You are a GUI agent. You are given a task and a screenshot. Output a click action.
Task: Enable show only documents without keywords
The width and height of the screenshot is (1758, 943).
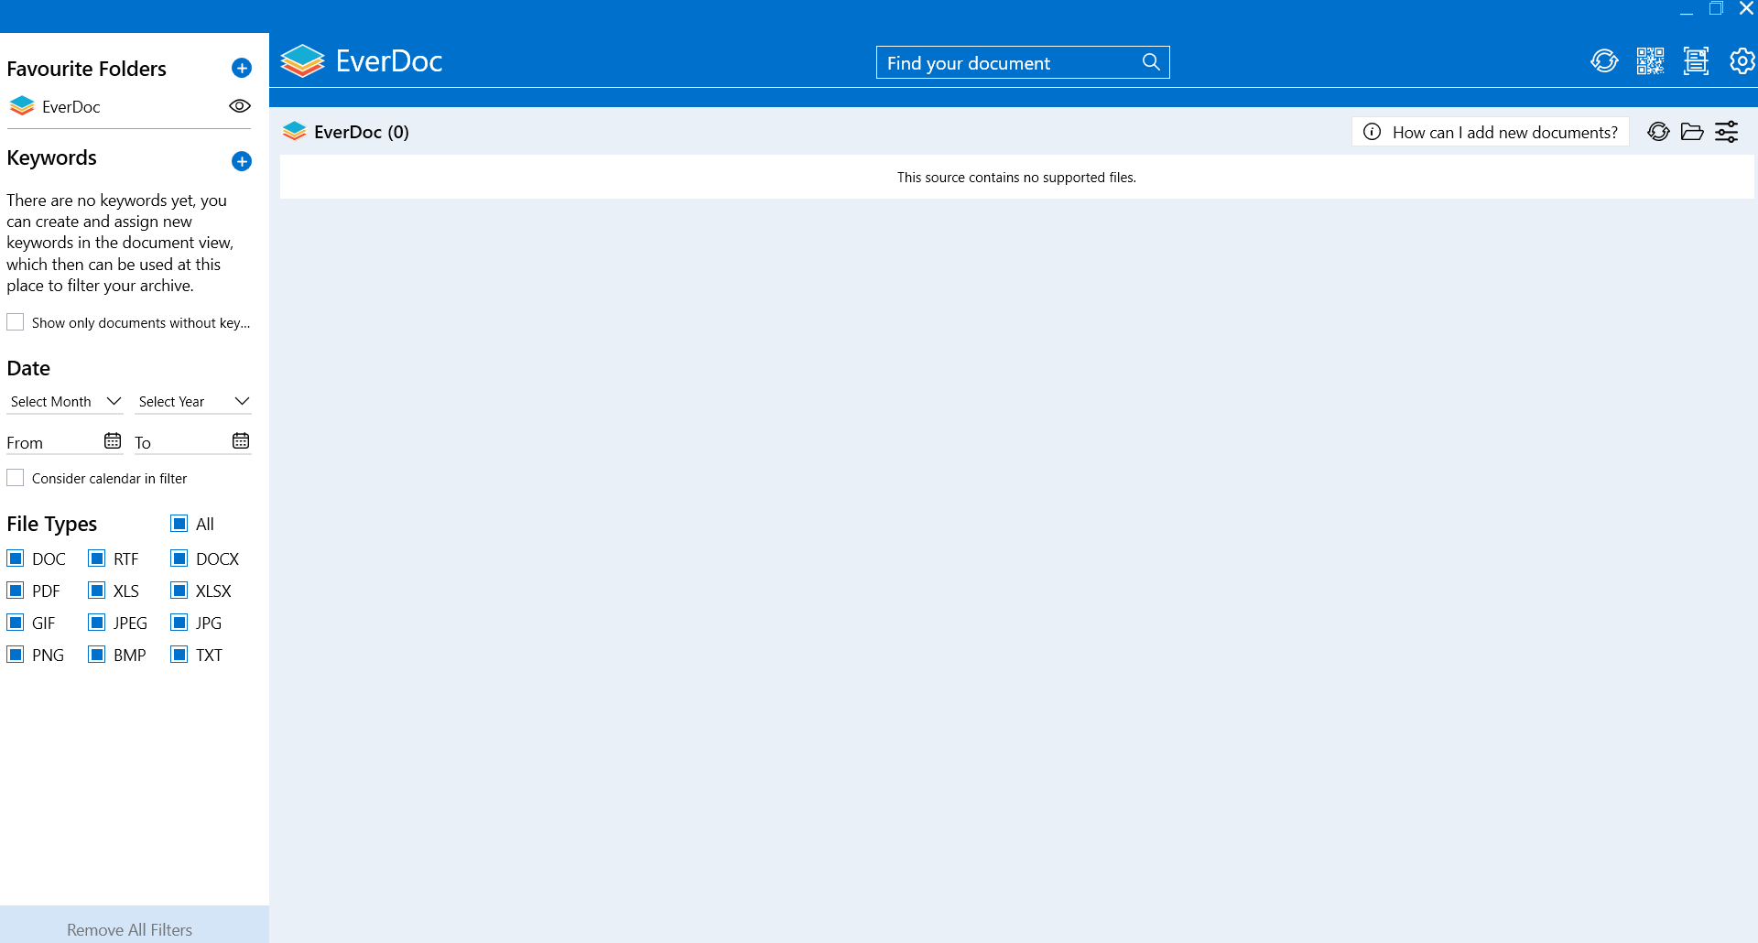(x=16, y=322)
